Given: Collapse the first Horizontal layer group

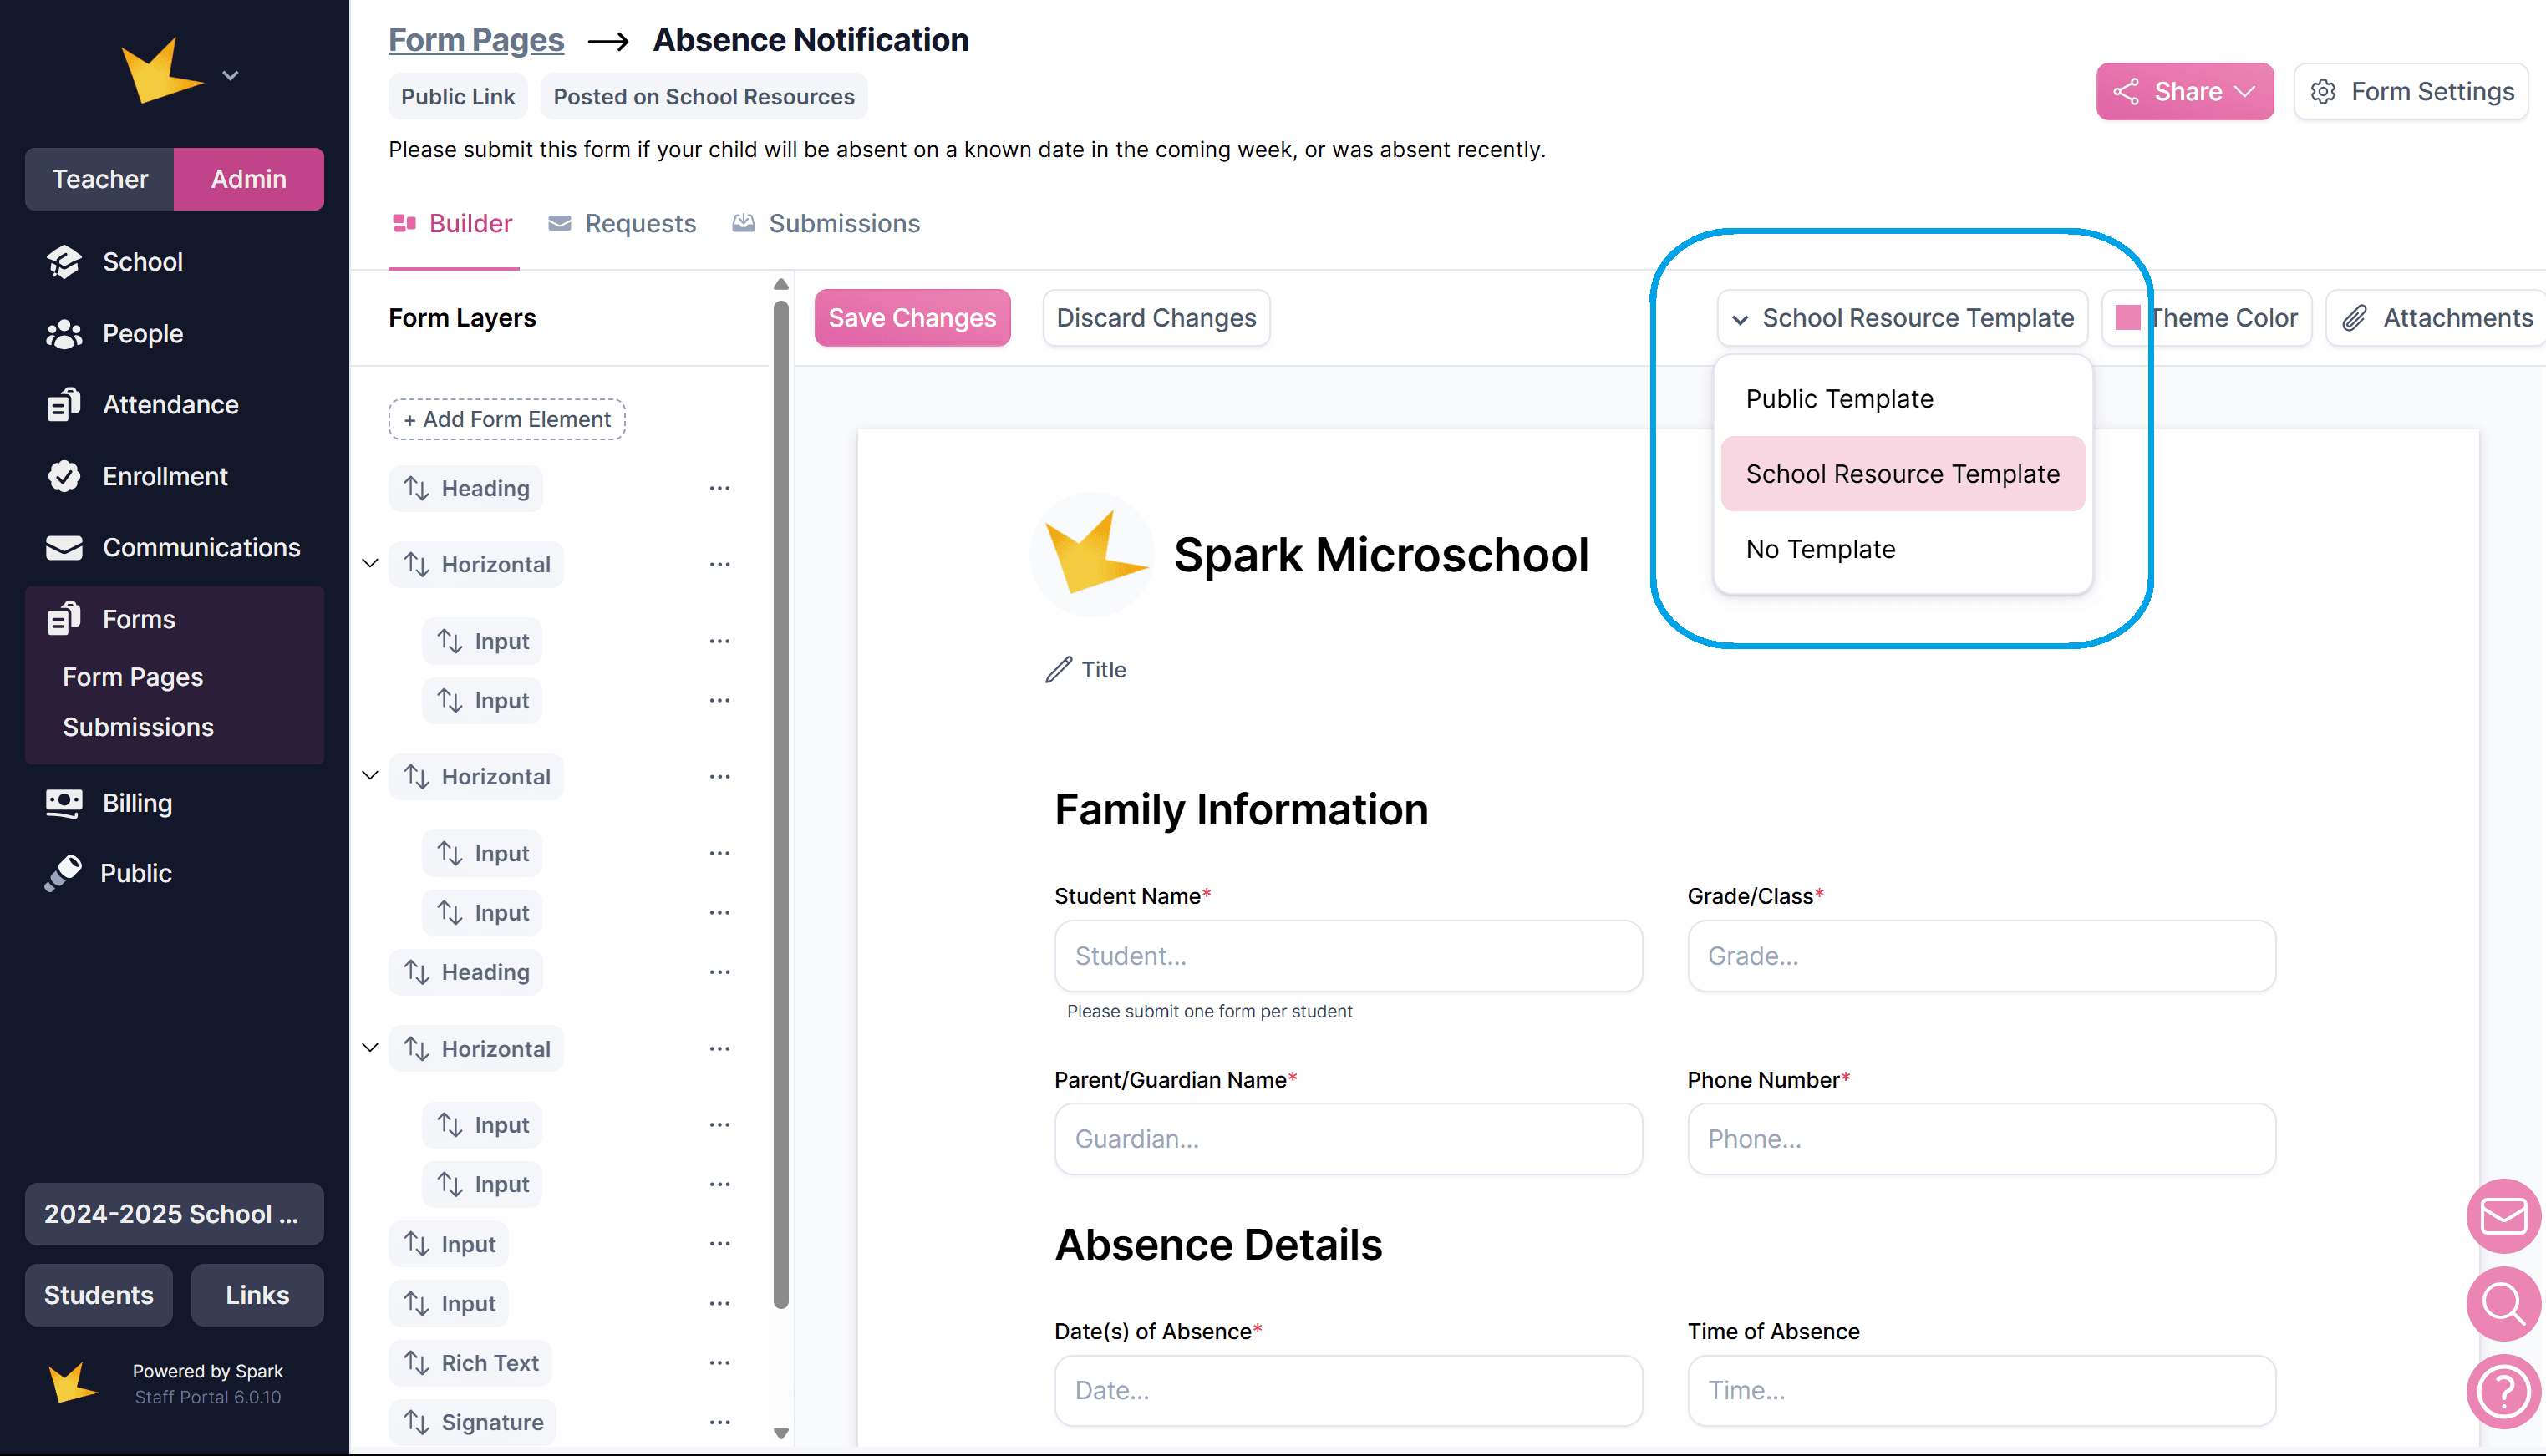Looking at the screenshot, I should [x=370, y=563].
